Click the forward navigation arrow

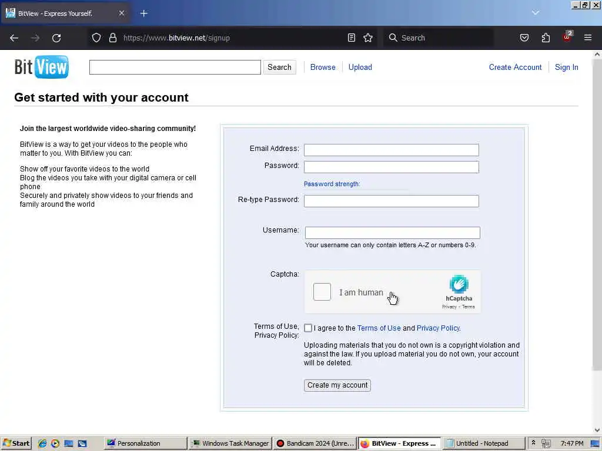coord(35,38)
